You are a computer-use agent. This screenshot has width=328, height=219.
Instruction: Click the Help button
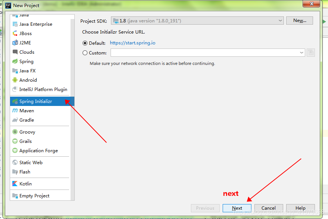[300, 208]
